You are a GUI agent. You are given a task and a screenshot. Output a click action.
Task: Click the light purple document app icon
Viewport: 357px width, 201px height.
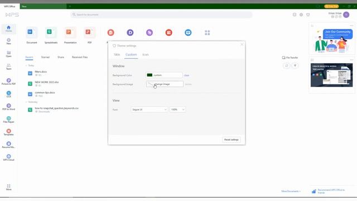[x=149, y=32]
